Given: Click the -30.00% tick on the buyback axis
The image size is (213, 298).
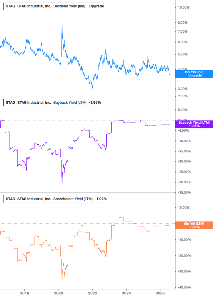Looking at the screenshot, I should (184, 182).
